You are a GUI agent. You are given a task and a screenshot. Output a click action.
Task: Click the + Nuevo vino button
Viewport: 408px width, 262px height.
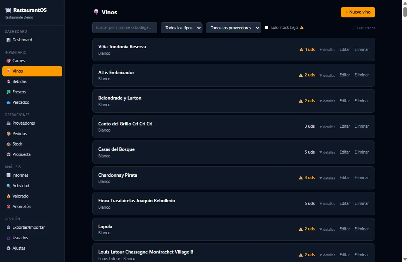(358, 12)
